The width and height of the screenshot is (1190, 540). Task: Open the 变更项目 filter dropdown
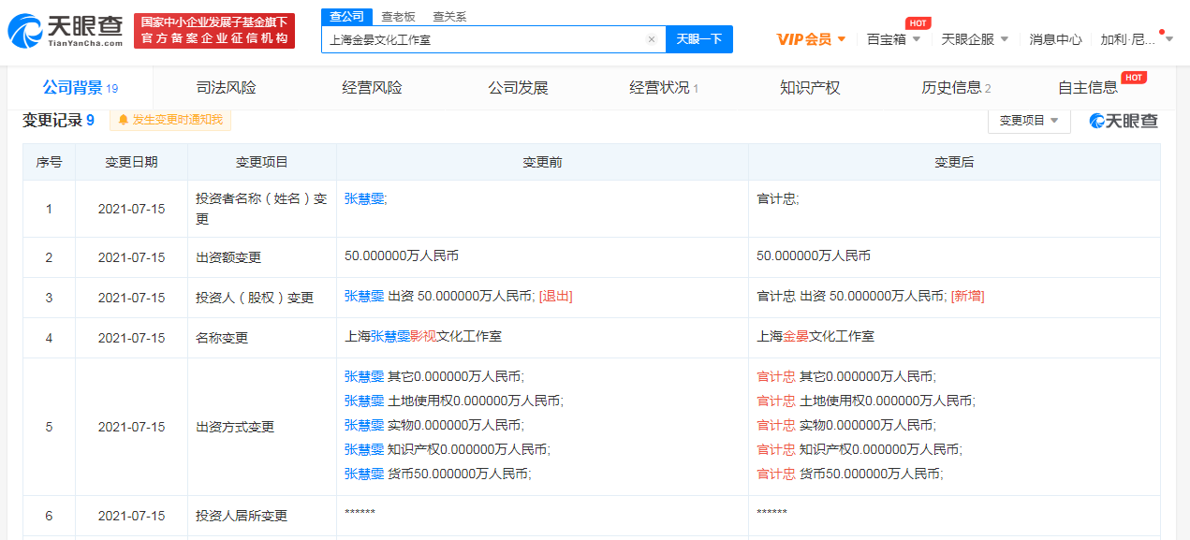point(1029,121)
